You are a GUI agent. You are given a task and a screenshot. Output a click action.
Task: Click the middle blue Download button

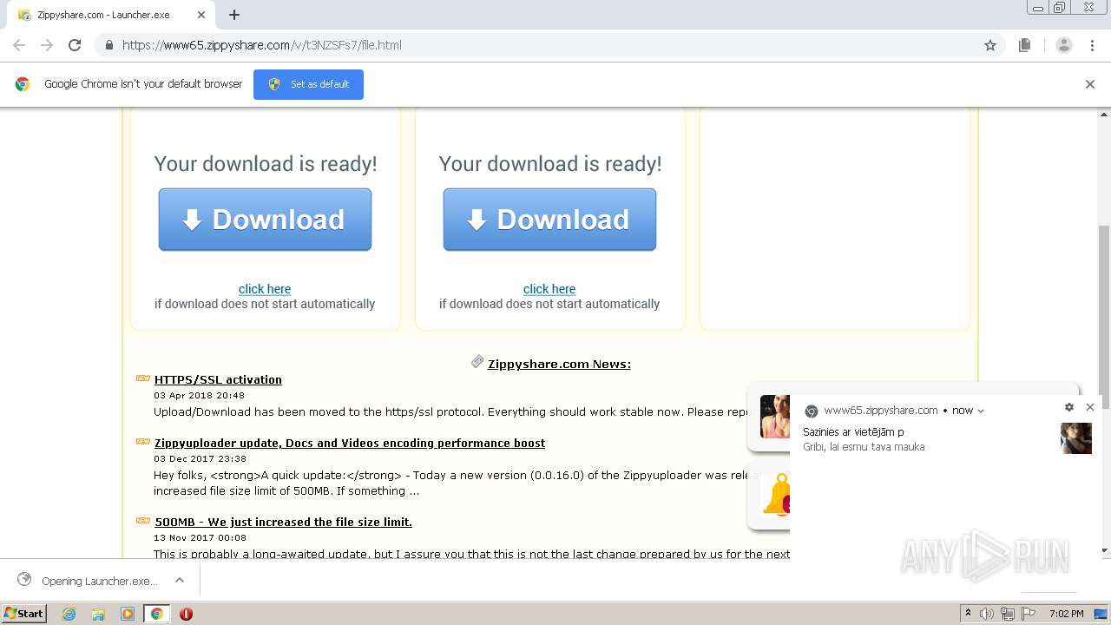(549, 220)
